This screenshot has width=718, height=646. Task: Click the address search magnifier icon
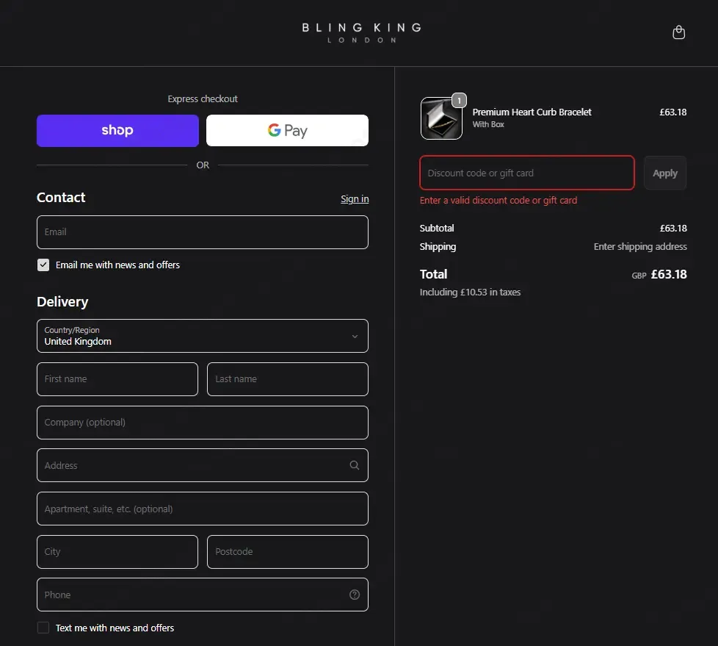[354, 465]
